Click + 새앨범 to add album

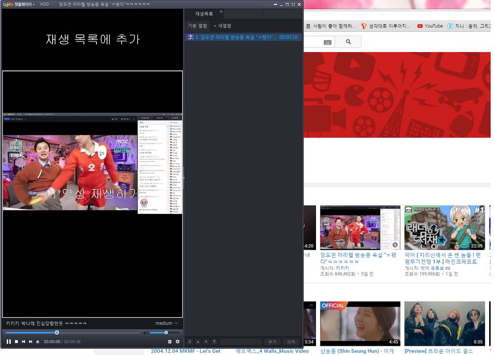pos(222,26)
